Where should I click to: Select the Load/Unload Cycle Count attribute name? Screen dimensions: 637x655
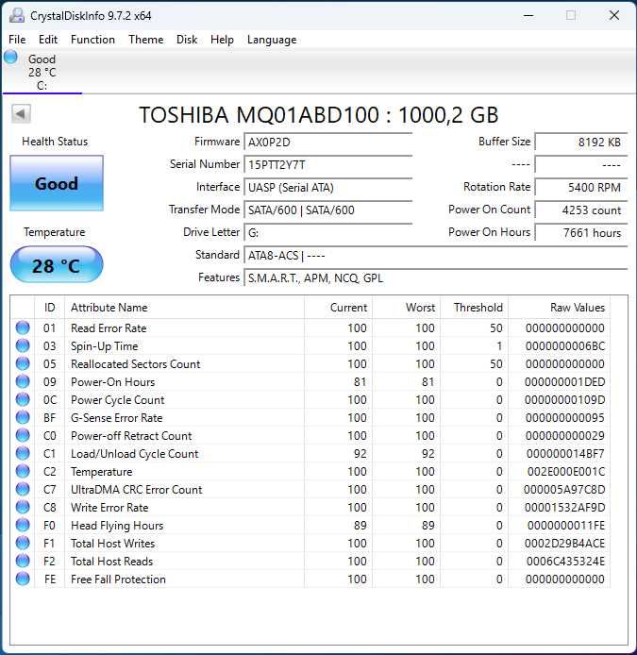click(x=135, y=454)
